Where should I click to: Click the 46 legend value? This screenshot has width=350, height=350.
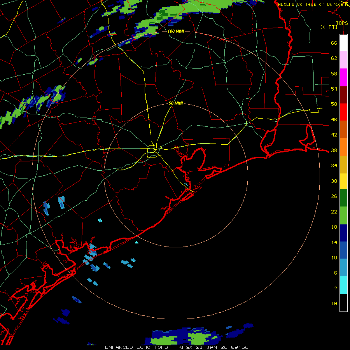[334, 119]
